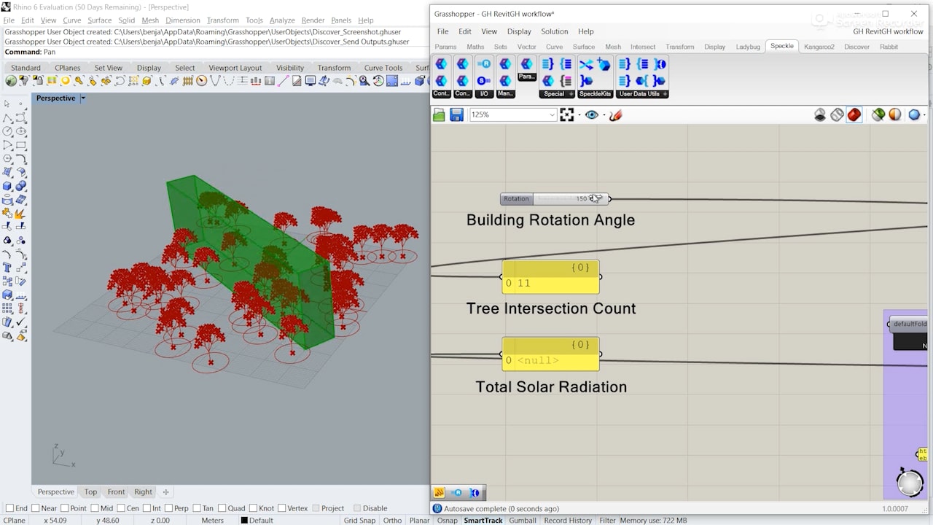Viewport: 933px width, 525px height.
Task: Click the Tree Intersection Count yellow panel
Action: [x=550, y=278]
